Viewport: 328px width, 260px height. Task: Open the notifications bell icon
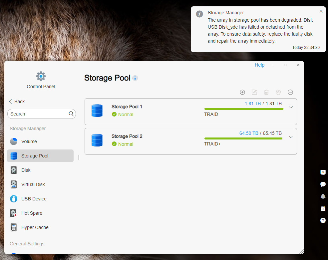(323, 196)
